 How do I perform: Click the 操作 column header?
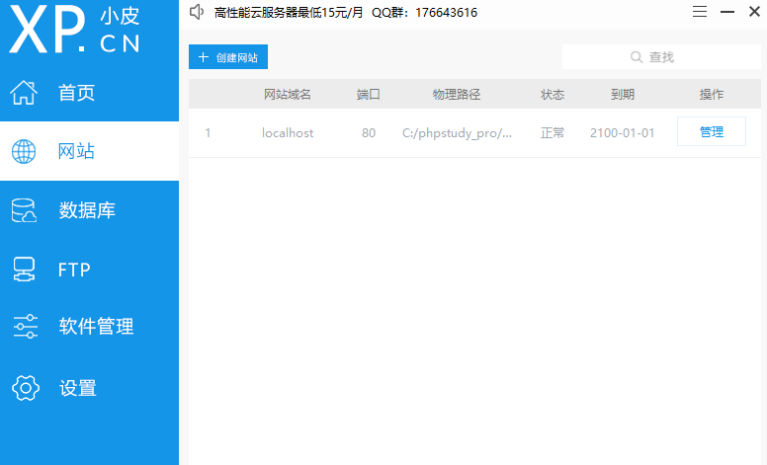pos(712,94)
